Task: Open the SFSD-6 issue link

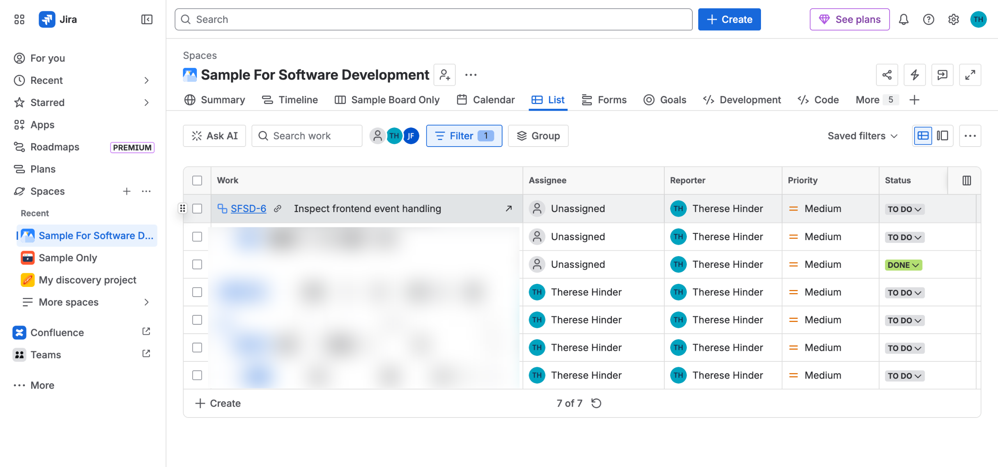Action: coord(248,209)
